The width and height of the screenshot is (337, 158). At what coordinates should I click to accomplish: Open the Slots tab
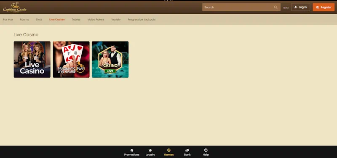39,19
